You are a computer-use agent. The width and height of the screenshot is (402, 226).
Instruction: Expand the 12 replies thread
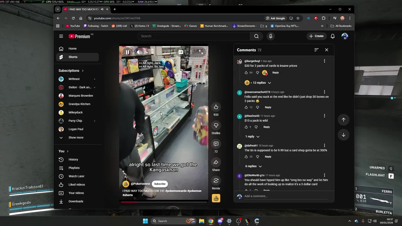tap(259, 83)
